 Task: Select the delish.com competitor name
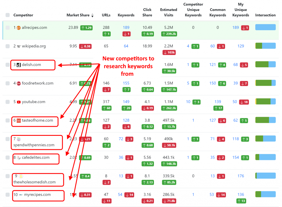(x=31, y=65)
